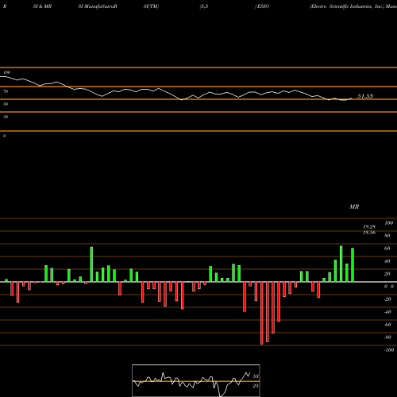Click the 'SI & MR' header text
The height and width of the screenshot is (397, 397).
[42, 6]
